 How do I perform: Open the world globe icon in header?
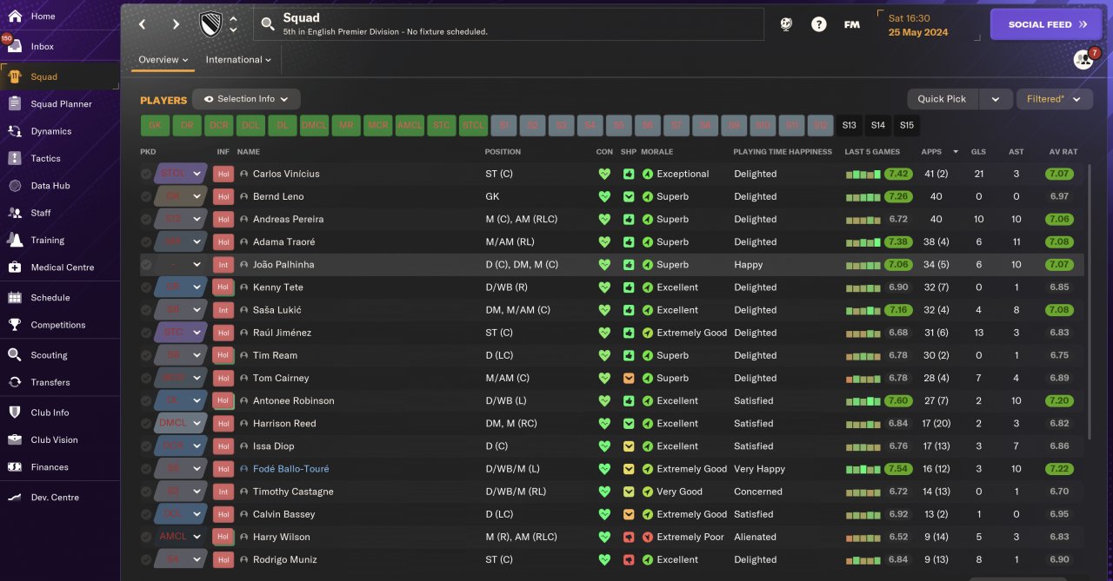click(785, 24)
